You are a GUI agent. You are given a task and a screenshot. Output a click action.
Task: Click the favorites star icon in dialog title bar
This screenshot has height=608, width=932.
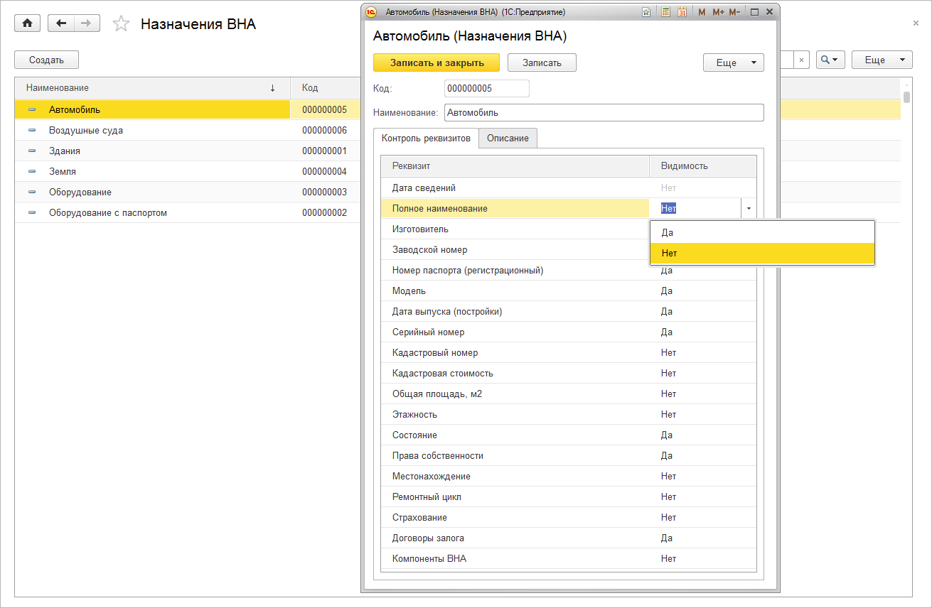pos(646,12)
